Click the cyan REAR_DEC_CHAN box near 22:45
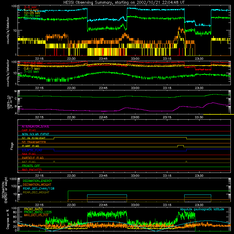Viewport: 234px width, 234px height. (x=107, y=195)
